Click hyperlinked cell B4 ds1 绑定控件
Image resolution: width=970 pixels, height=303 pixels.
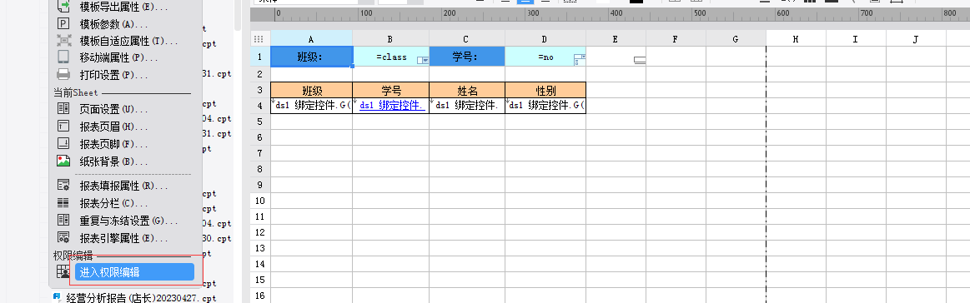[x=392, y=106]
